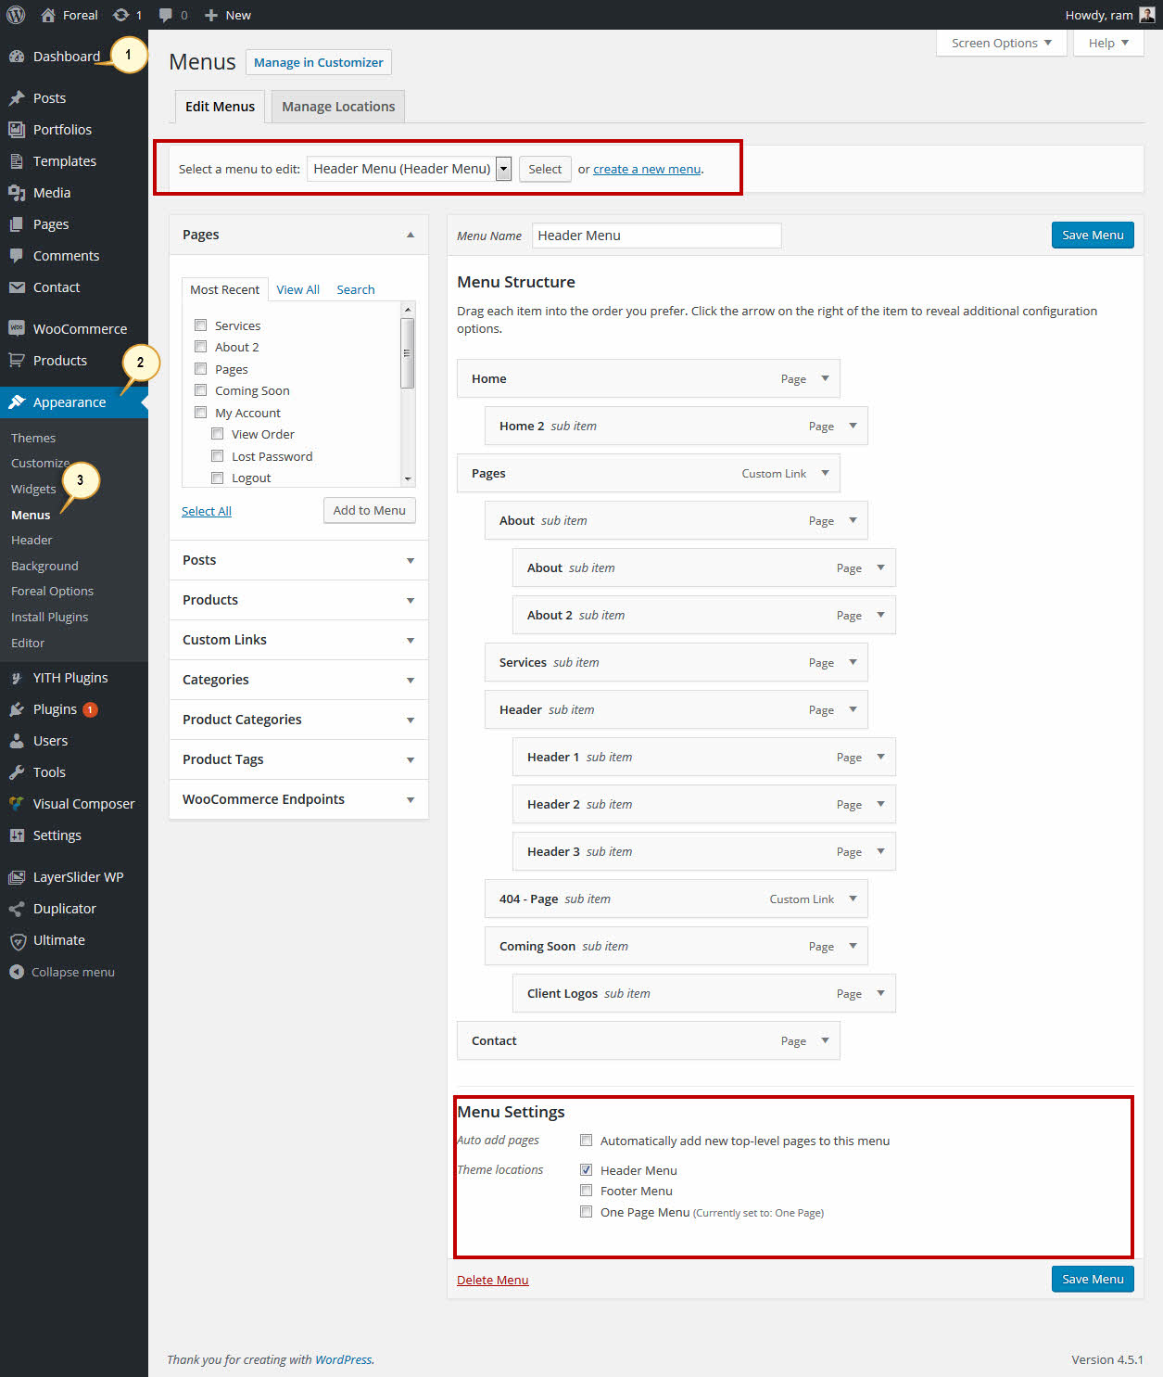Click the top Save Menu button
The width and height of the screenshot is (1163, 1377).
[1093, 235]
